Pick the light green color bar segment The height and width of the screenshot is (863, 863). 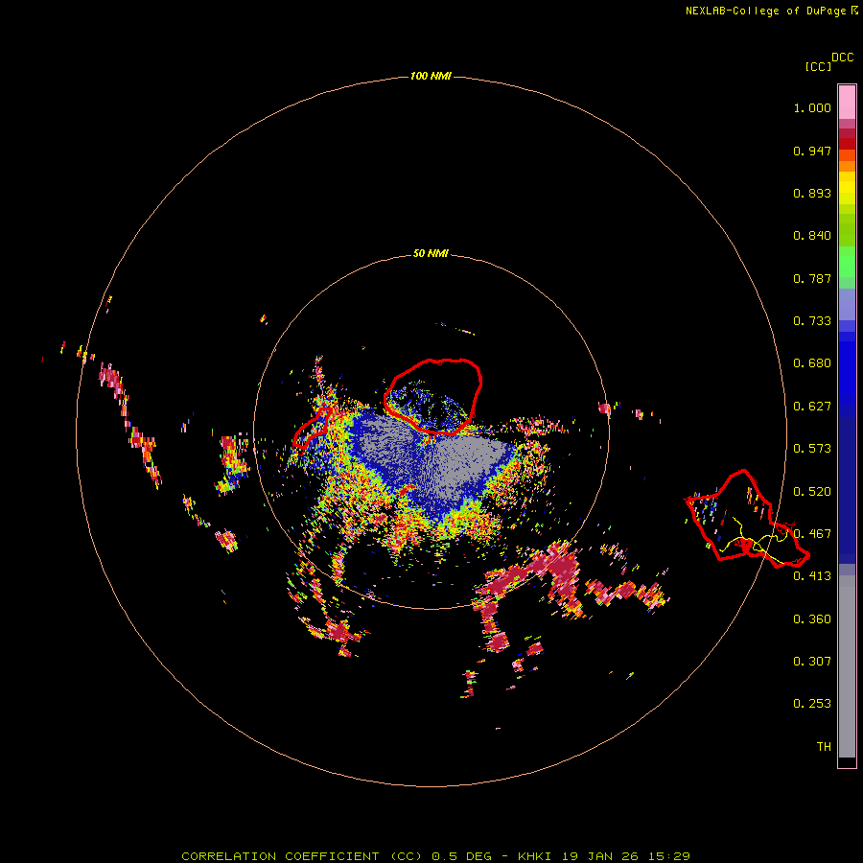847,262
